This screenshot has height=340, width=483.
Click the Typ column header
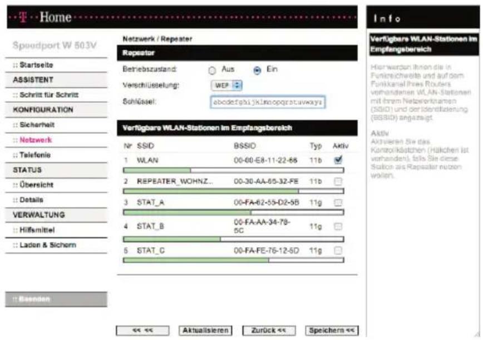[316, 146]
